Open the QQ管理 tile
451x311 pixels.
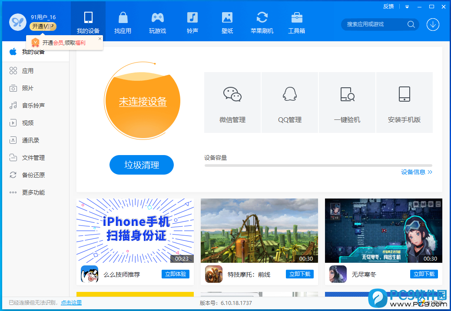[290, 103]
